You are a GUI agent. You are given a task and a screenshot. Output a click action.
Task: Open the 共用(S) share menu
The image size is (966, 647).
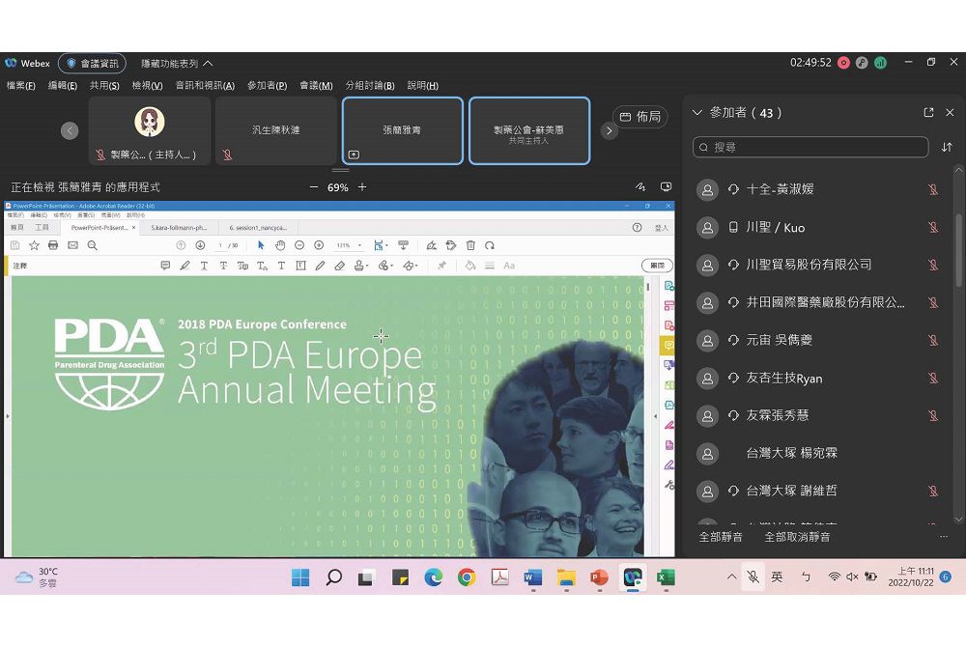point(104,86)
